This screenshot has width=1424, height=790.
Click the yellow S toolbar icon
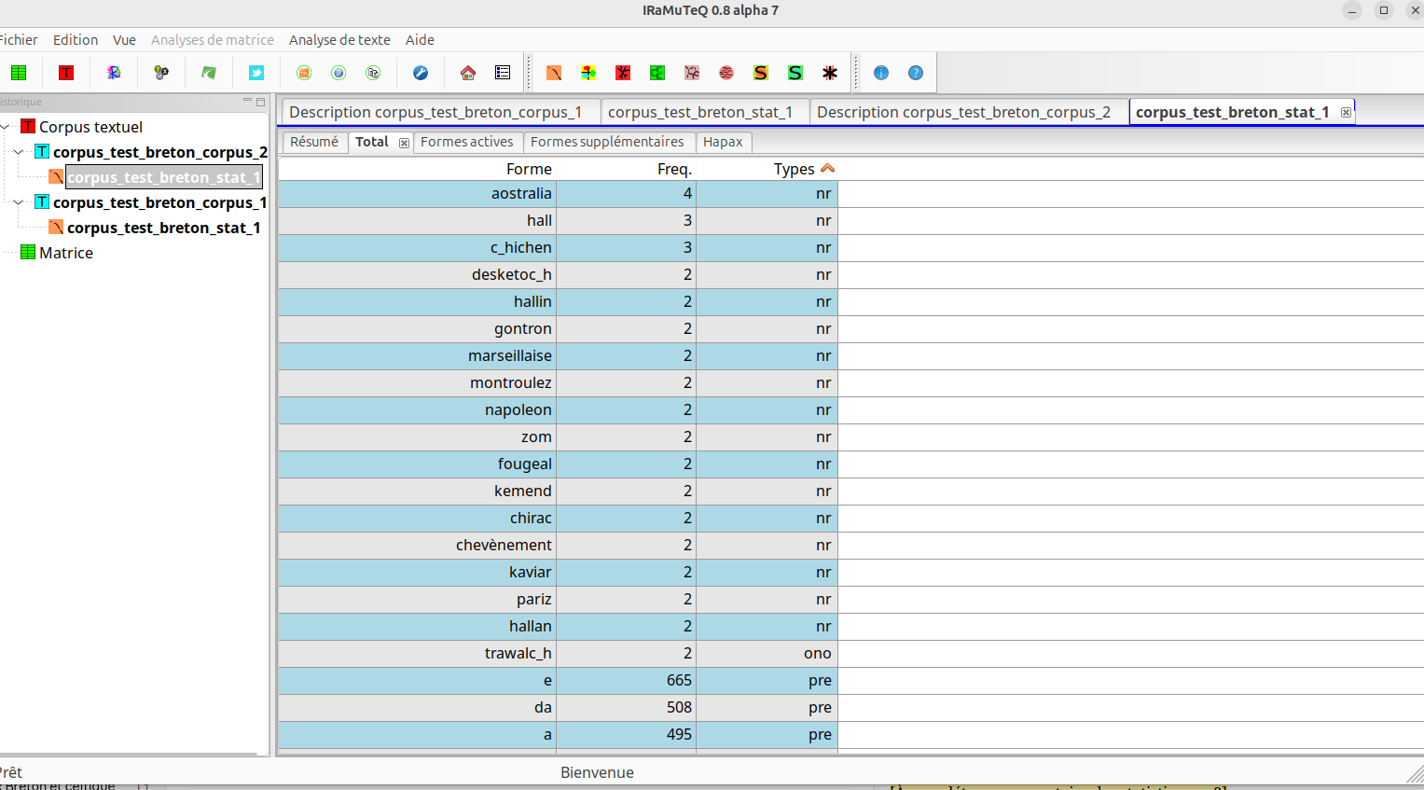pyautogui.click(x=761, y=73)
